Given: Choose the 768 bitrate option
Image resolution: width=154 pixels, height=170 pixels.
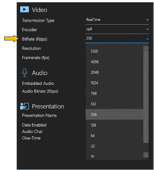Looking at the screenshot, I should coord(114,94).
